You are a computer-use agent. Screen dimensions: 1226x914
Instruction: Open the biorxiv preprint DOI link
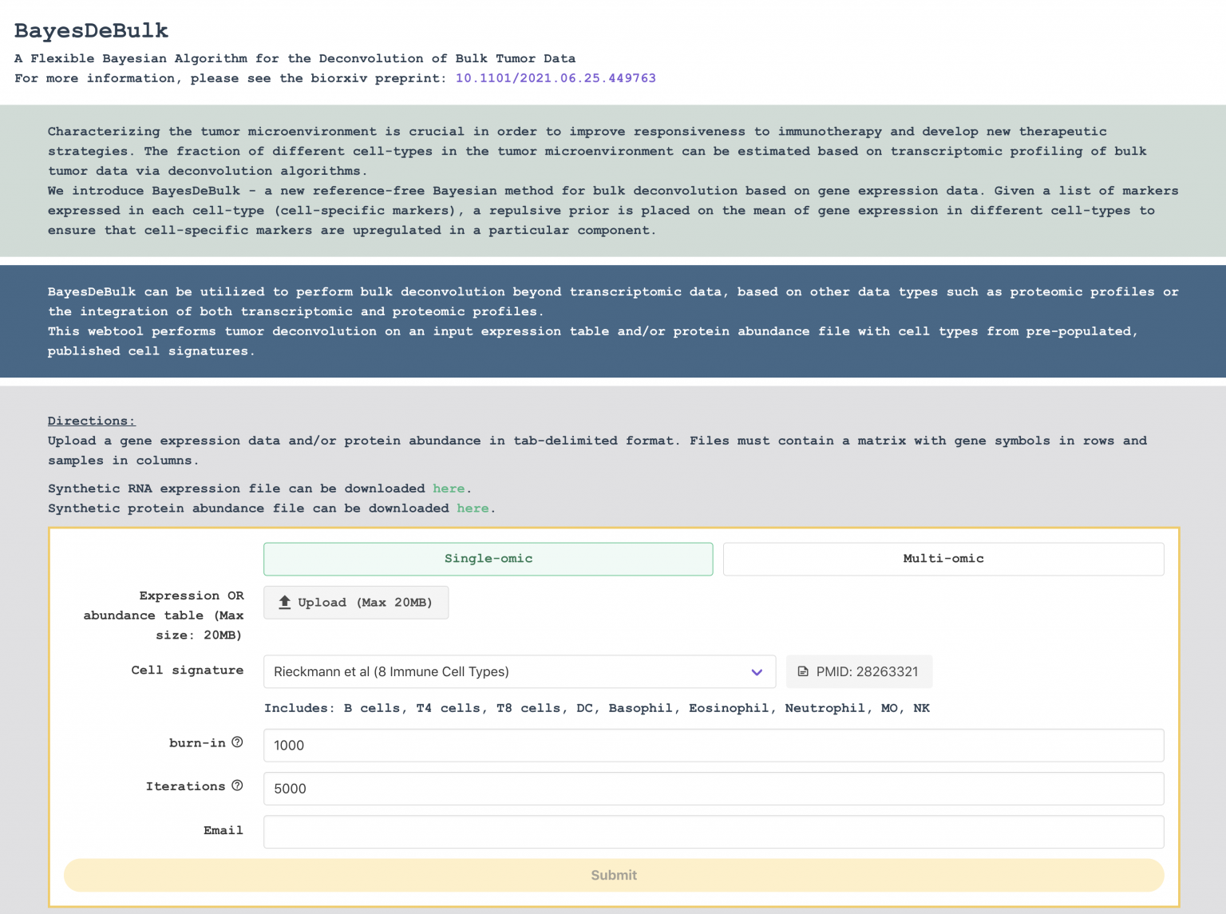pyautogui.click(x=556, y=78)
